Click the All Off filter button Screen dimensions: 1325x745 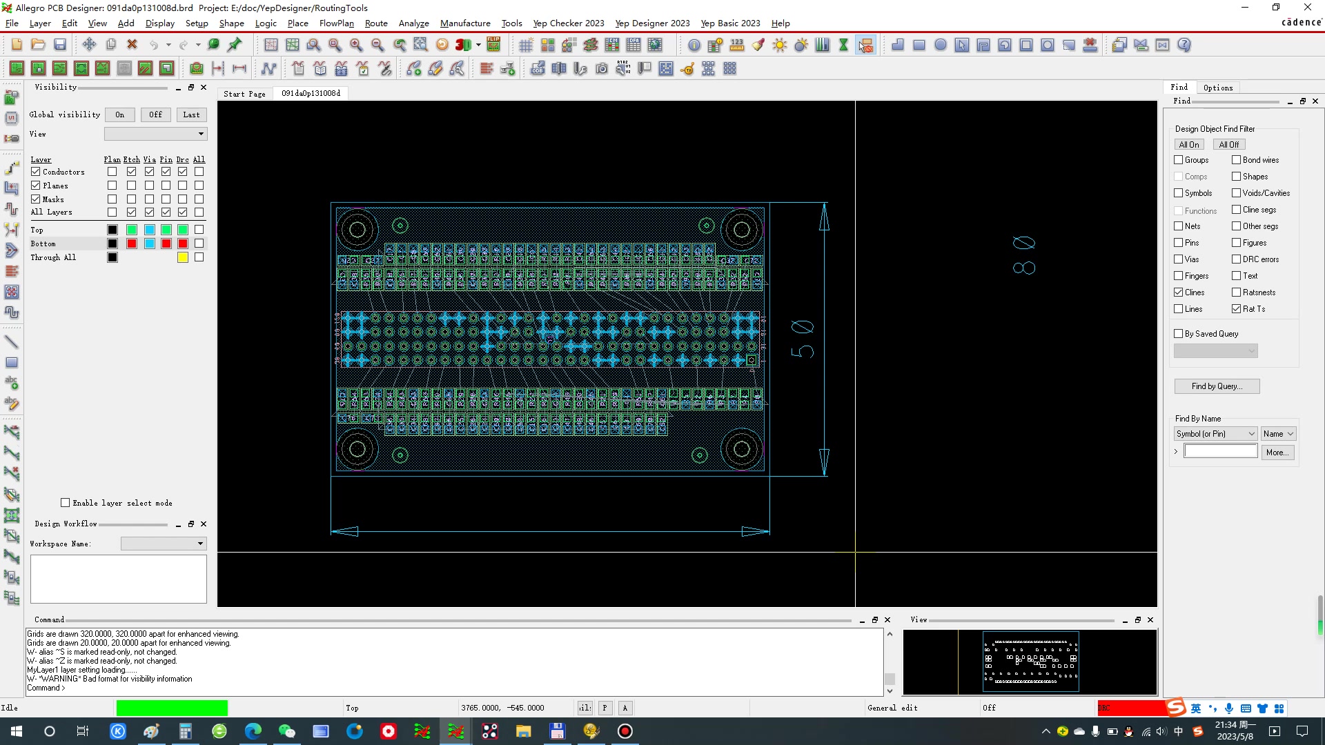(x=1228, y=145)
